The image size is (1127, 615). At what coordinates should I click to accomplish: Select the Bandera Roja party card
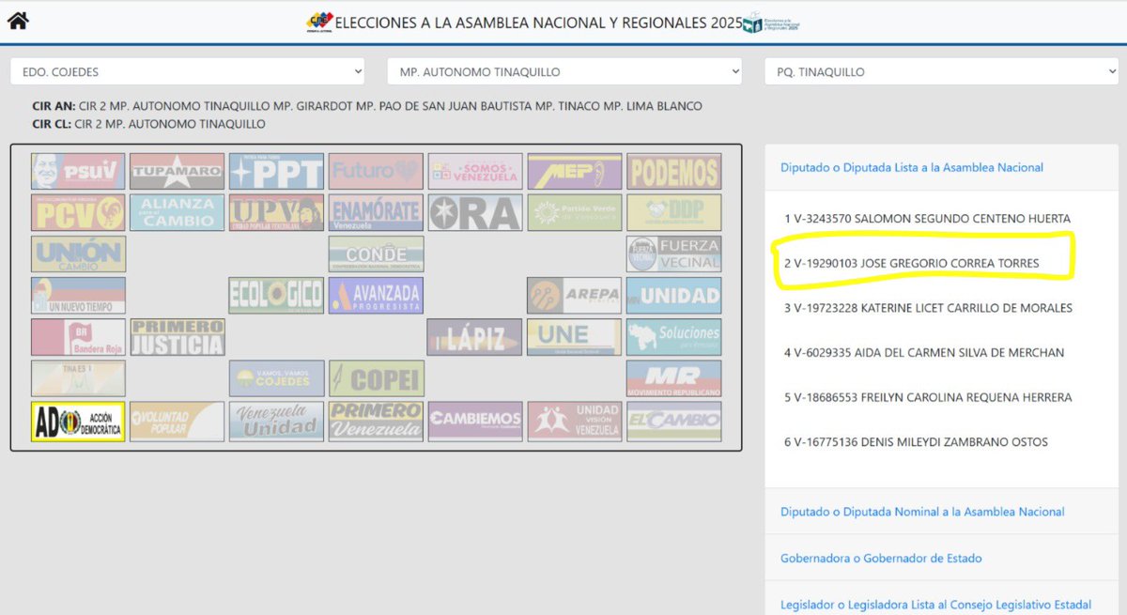point(78,337)
